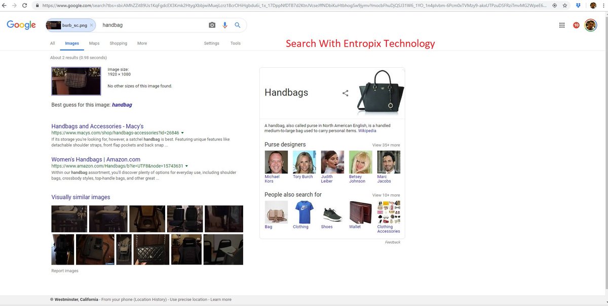The width and height of the screenshot is (608, 306).
Task: Open the Settings menu
Action: point(212,43)
